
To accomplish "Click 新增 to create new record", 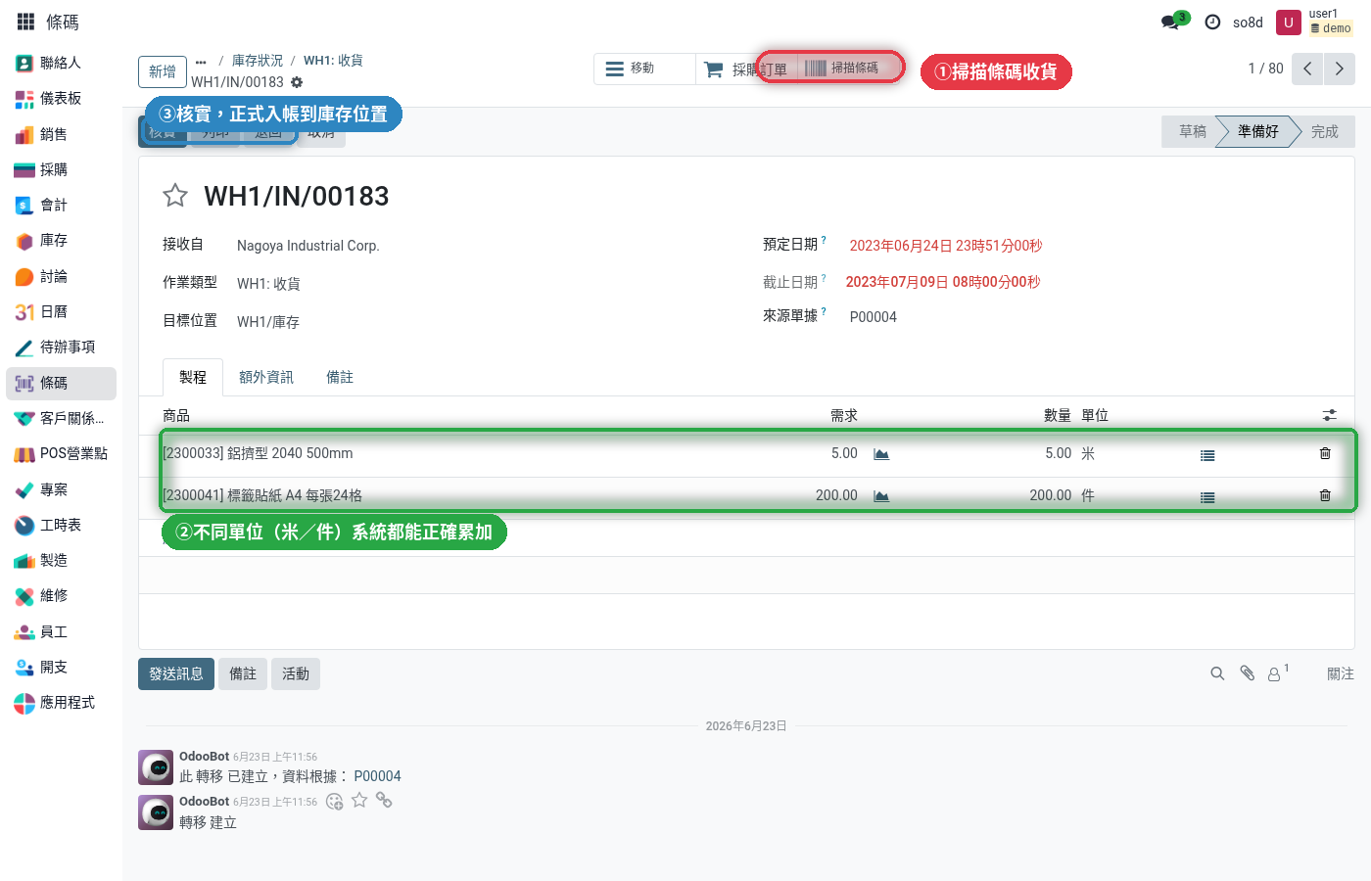I will (x=163, y=71).
